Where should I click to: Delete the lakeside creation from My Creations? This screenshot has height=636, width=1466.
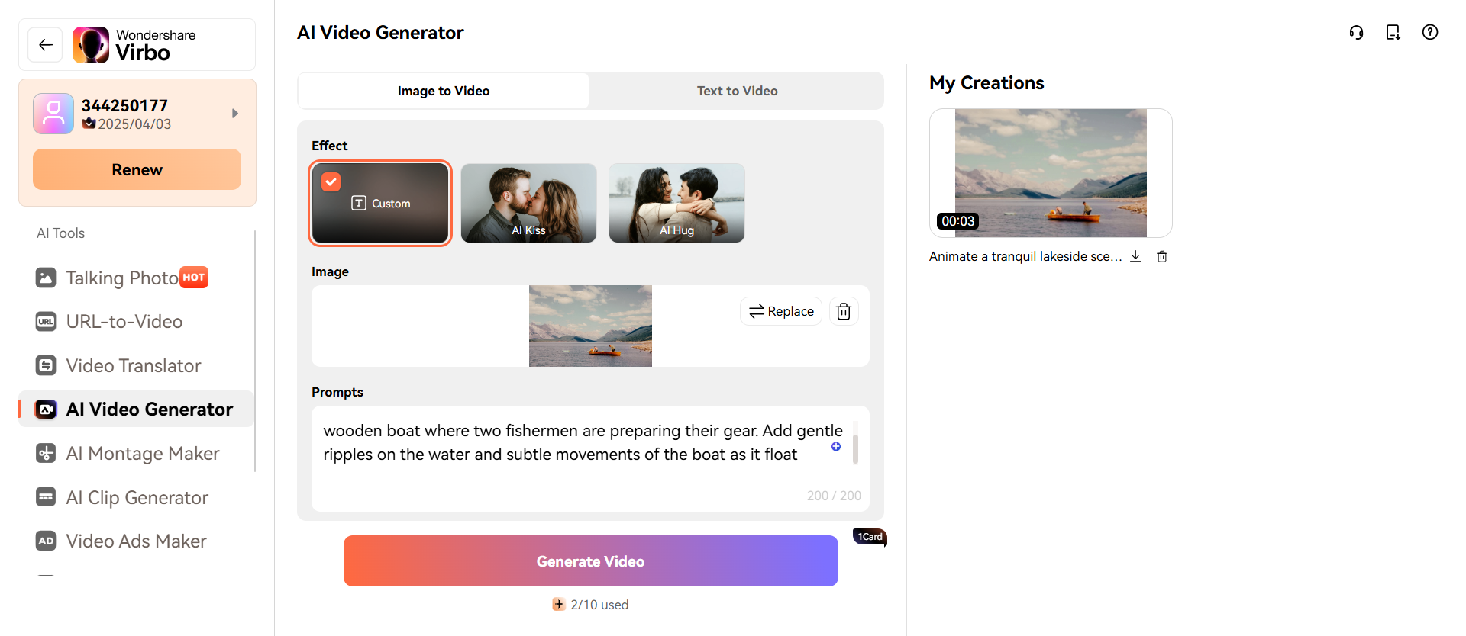coord(1161,256)
